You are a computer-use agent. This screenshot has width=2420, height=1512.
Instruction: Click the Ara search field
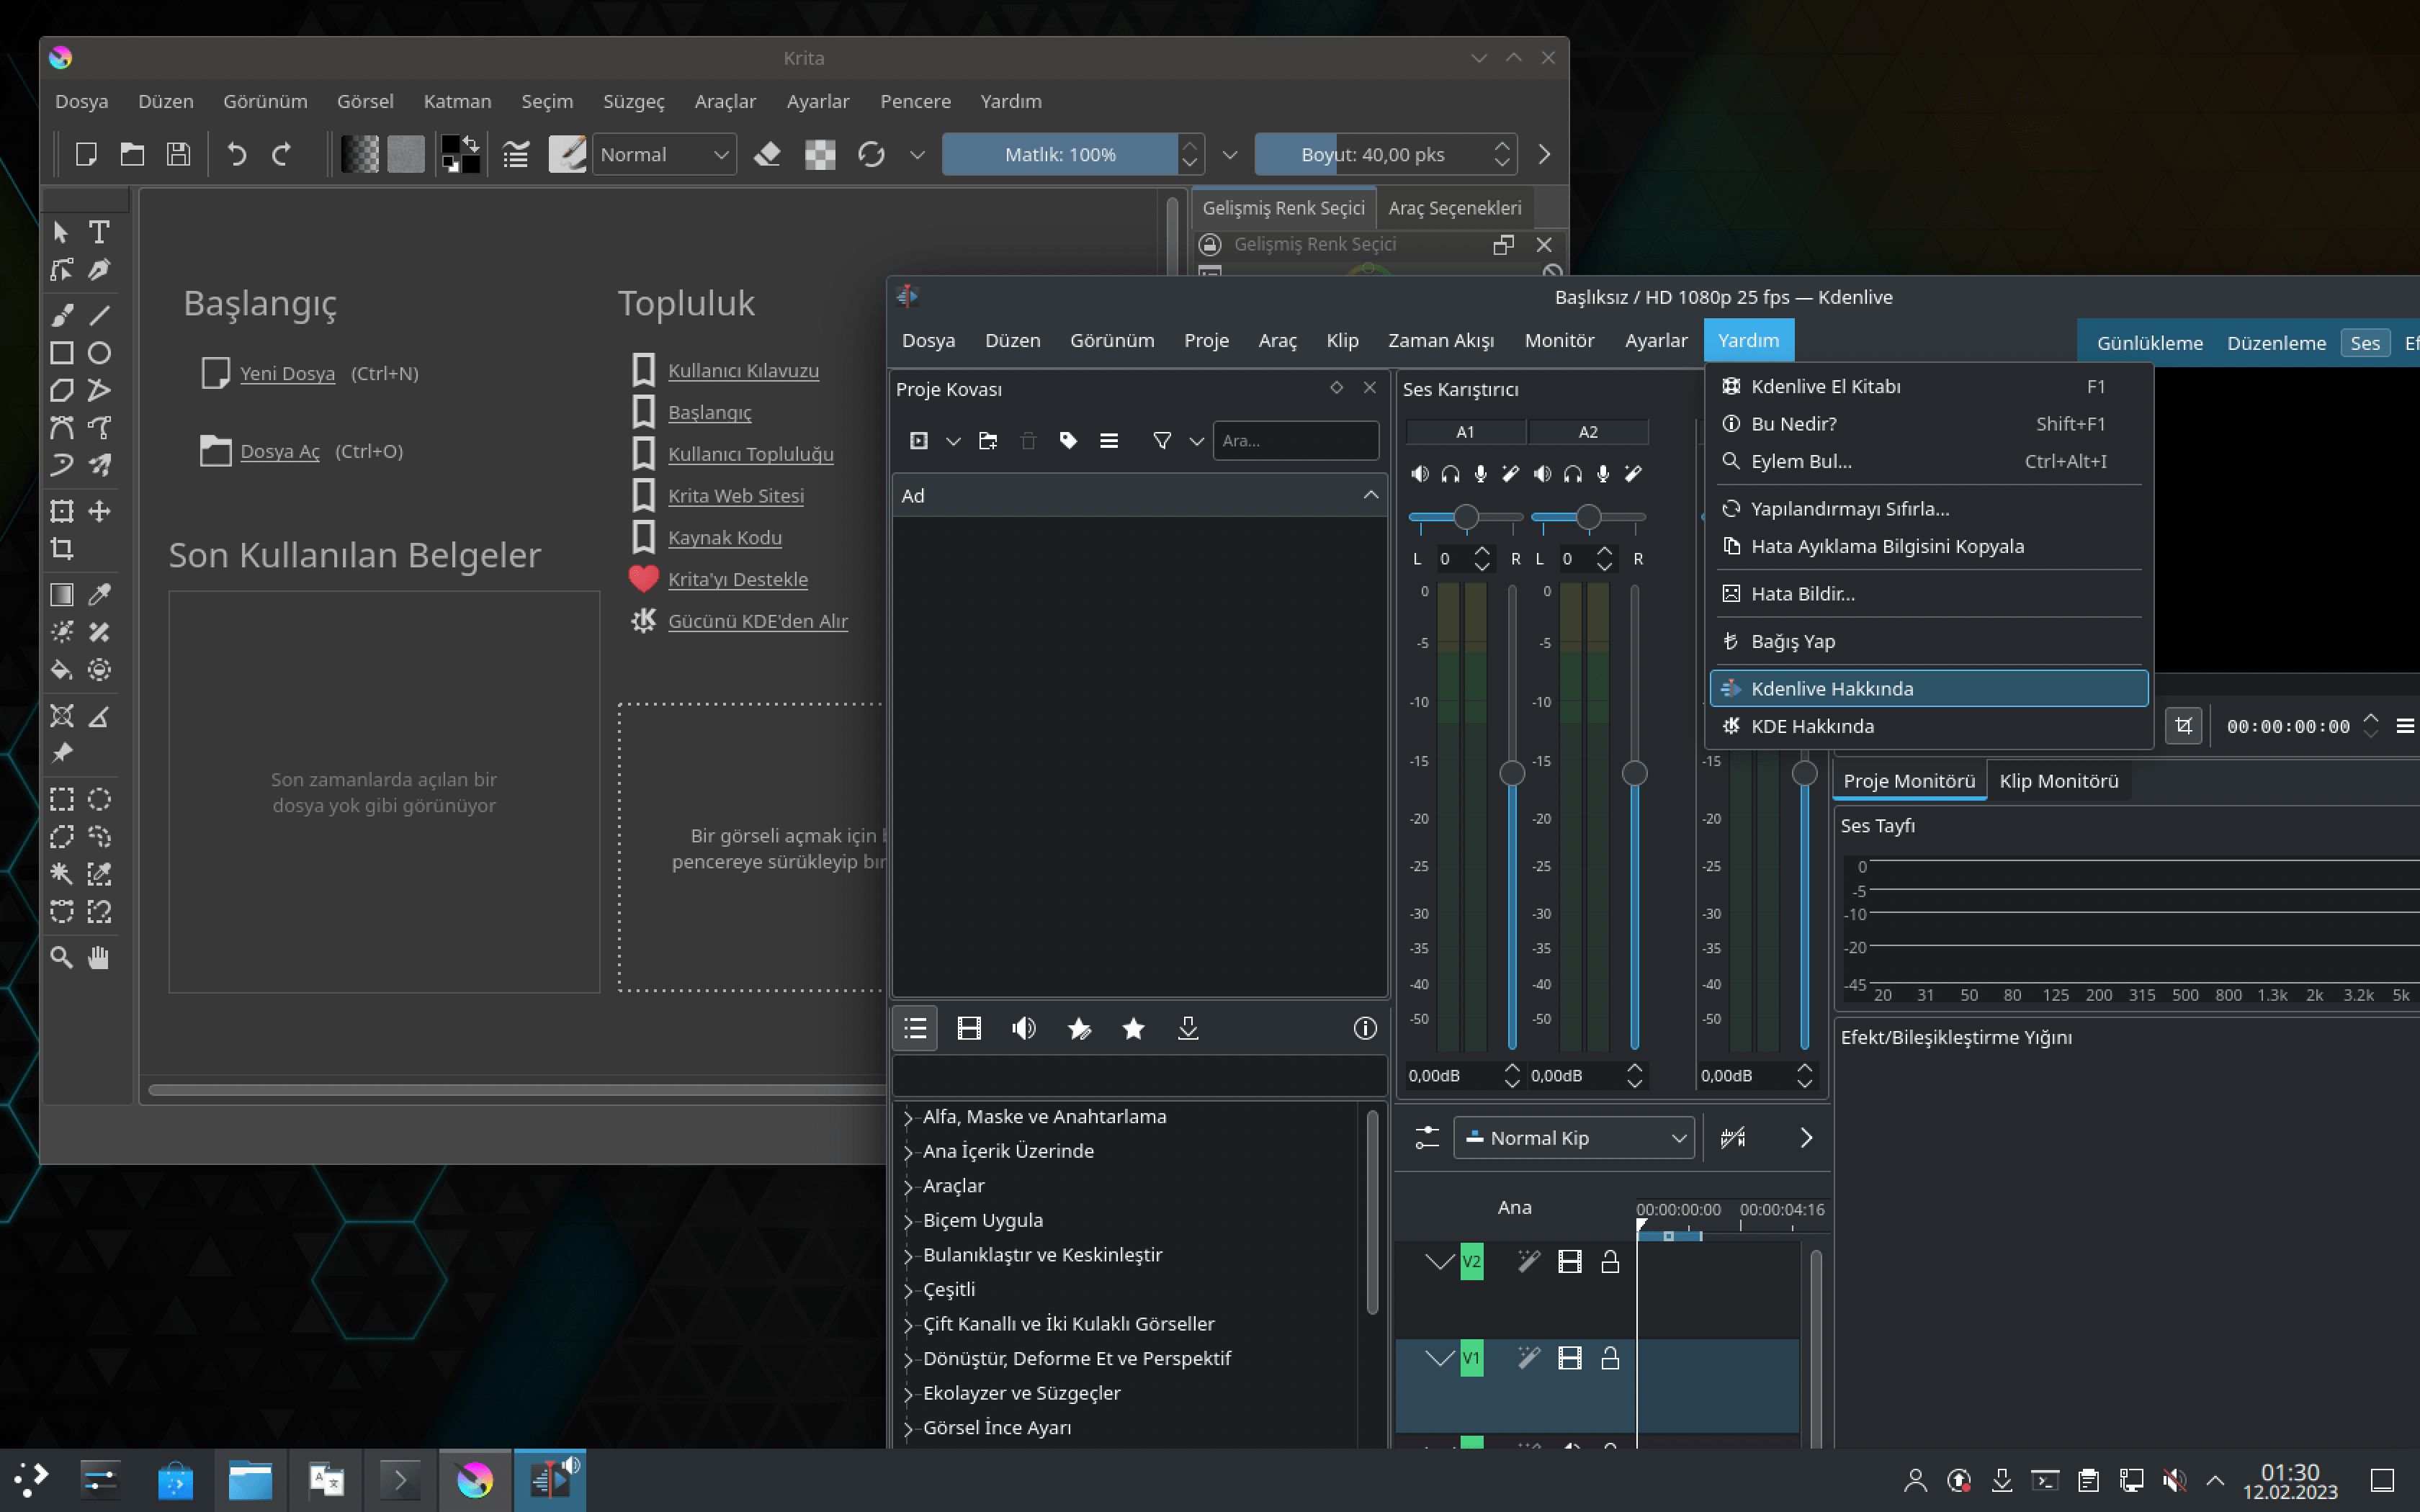click(x=1294, y=440)
